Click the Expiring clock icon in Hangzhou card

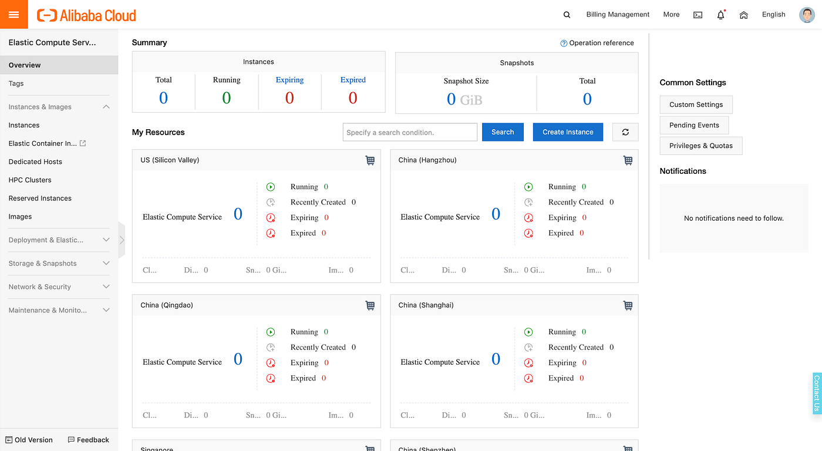pyautogui.click(x=528, y=217)
